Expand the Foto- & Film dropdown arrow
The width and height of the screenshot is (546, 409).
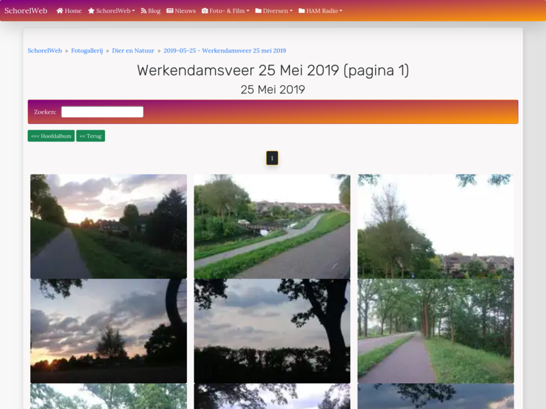pyautogui.click(x=248, y=11)
